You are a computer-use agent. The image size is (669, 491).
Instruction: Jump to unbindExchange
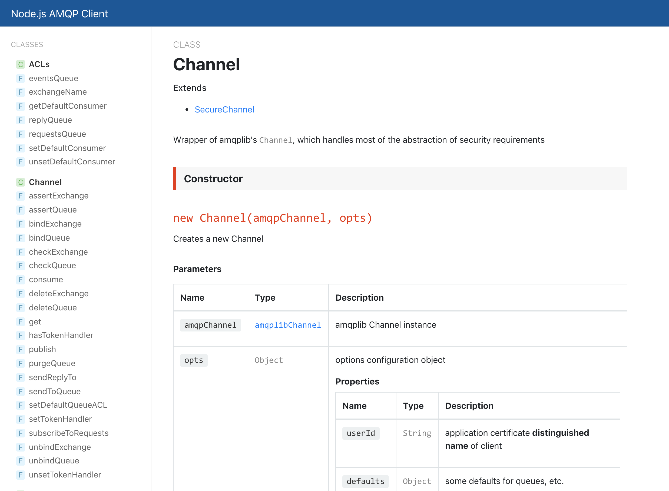pyautogui.click(x=60, y=447)
